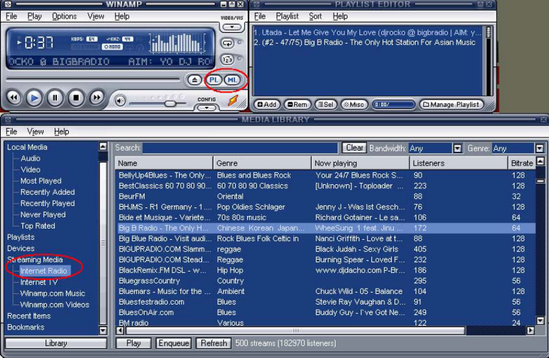Sort streams by Now playing column header

(x=361, y=163)
